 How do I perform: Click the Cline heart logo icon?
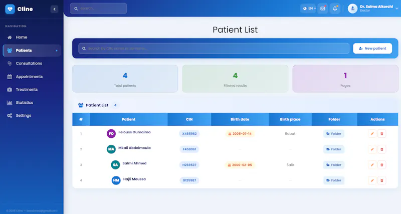point(10,9)
